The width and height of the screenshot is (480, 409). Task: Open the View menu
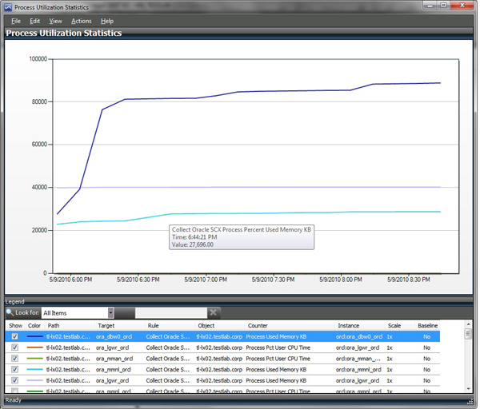click(x=55, y=21)
